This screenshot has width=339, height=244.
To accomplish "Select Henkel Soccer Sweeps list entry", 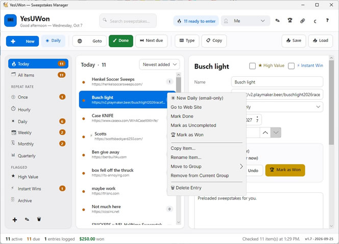I will (x=127, y=82).
